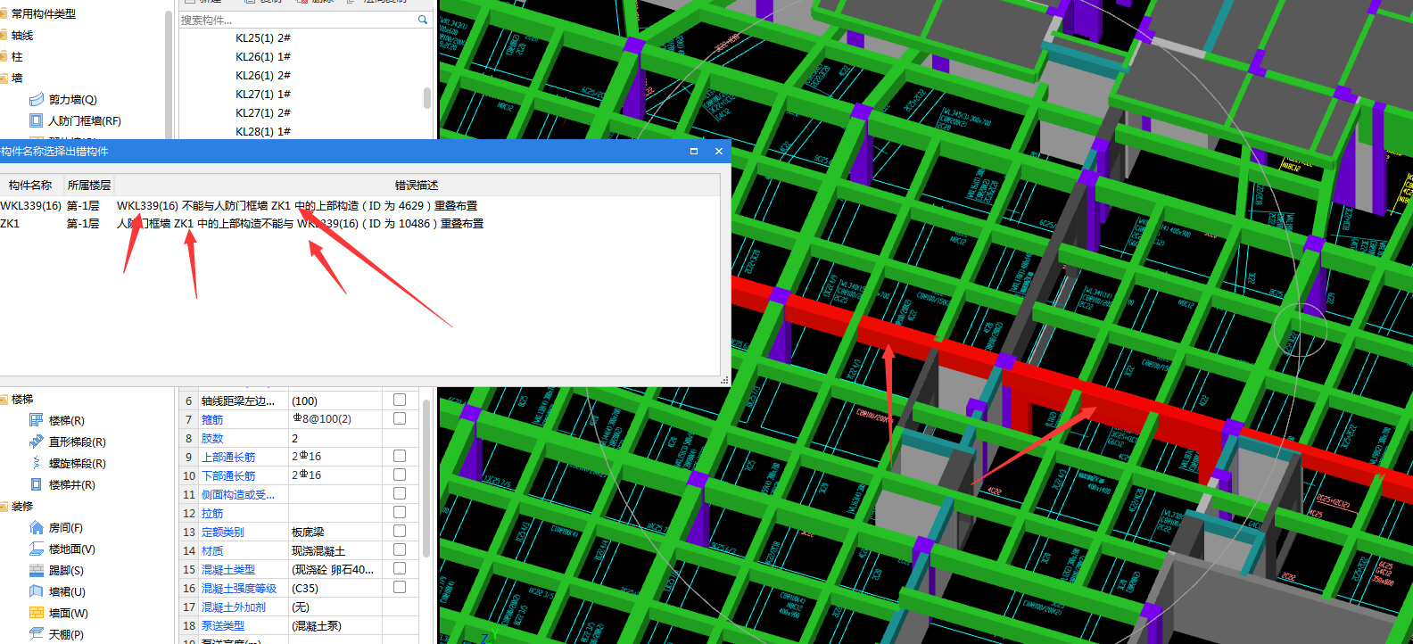The height and width of the screenshot is (644, 1413).
Task: Click the 肢数 property link
Action: 212,438
